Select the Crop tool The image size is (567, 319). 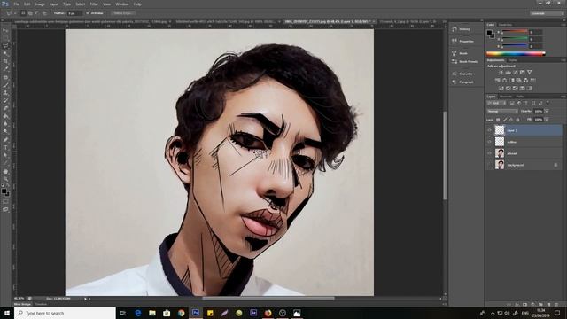pos(5,61)
